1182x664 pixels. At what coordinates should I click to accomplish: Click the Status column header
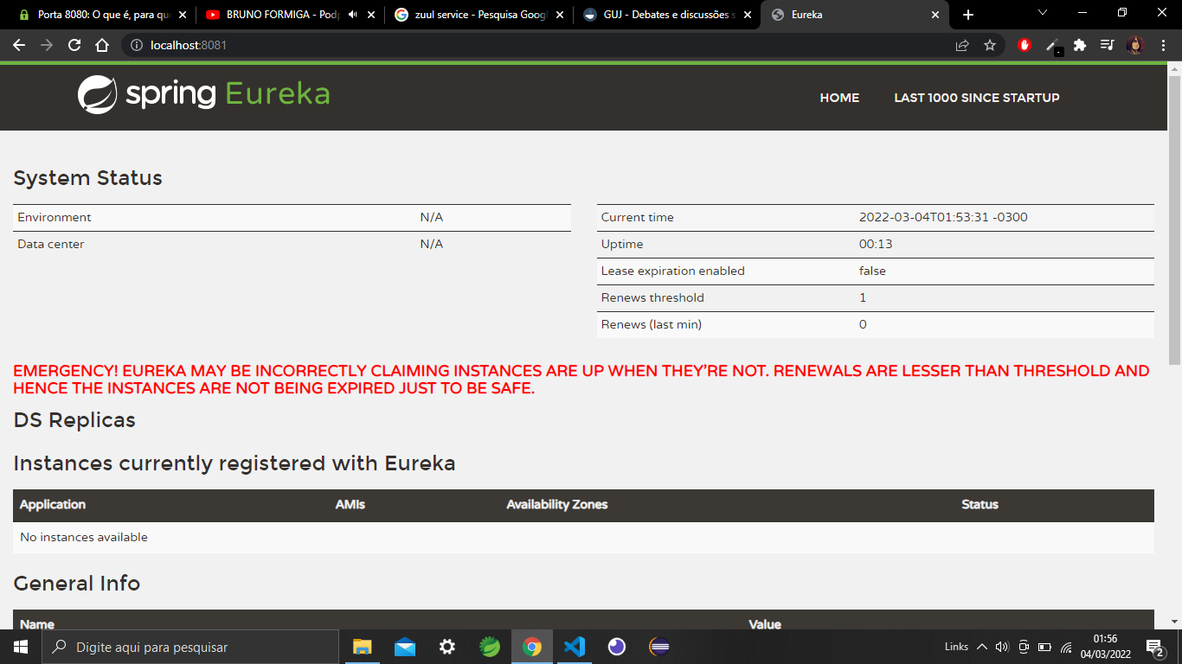[980, 504]
